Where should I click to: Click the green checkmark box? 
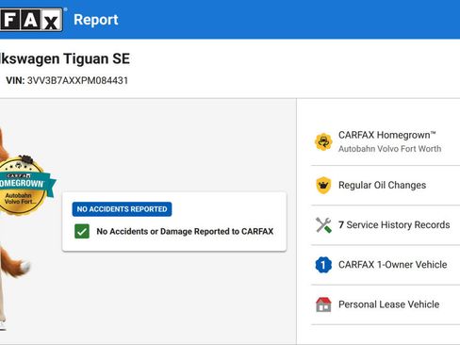point(82,231)
